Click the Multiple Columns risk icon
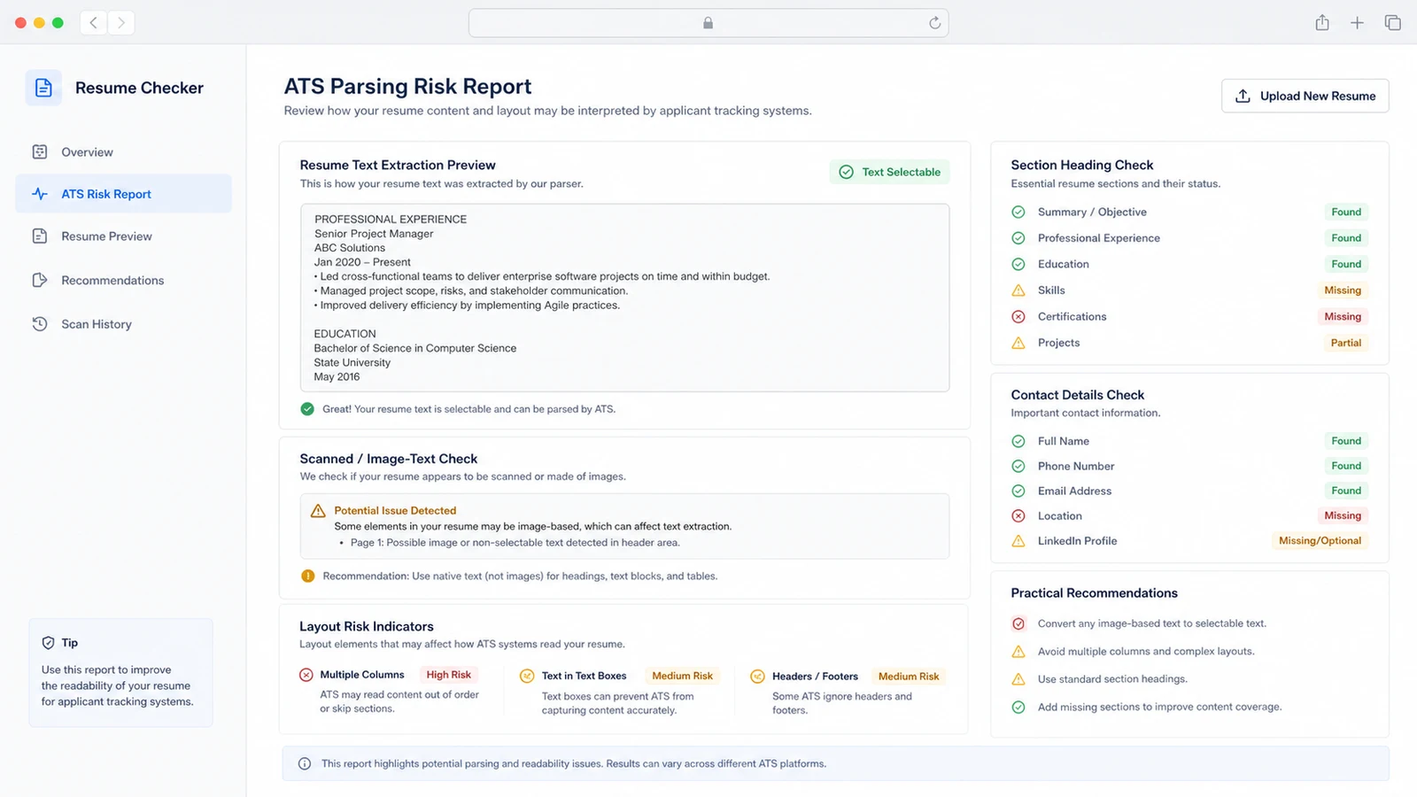 (306, 675)
